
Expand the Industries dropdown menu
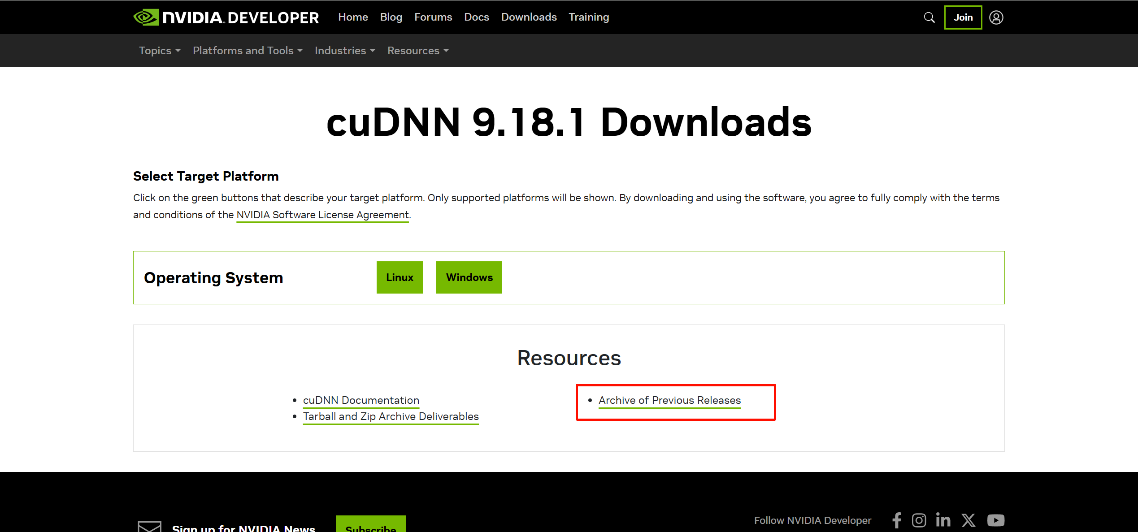click(345, 51)
